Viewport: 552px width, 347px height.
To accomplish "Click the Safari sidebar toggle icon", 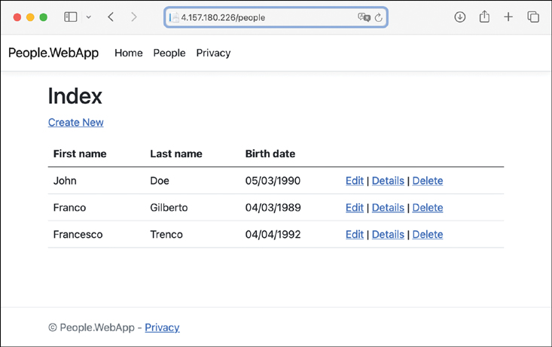I will point(70,17).
